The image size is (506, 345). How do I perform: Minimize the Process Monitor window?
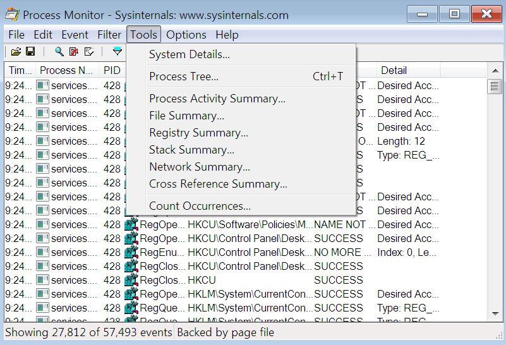coord(422,14)
